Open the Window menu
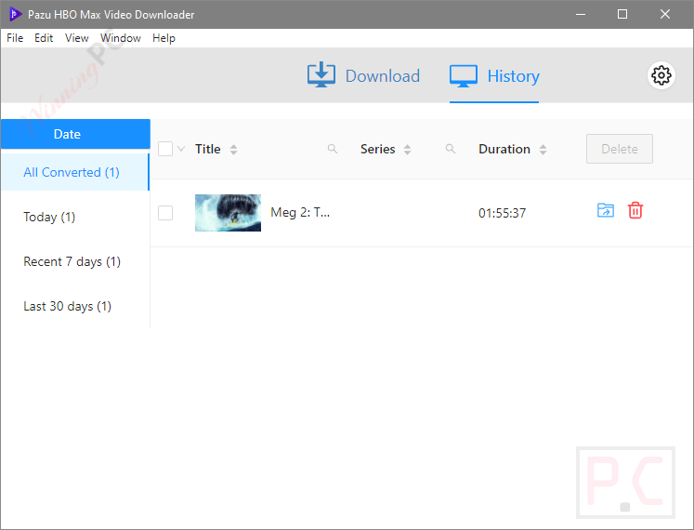The height and width of the screenshot is (530, 694). click(121, 38)
